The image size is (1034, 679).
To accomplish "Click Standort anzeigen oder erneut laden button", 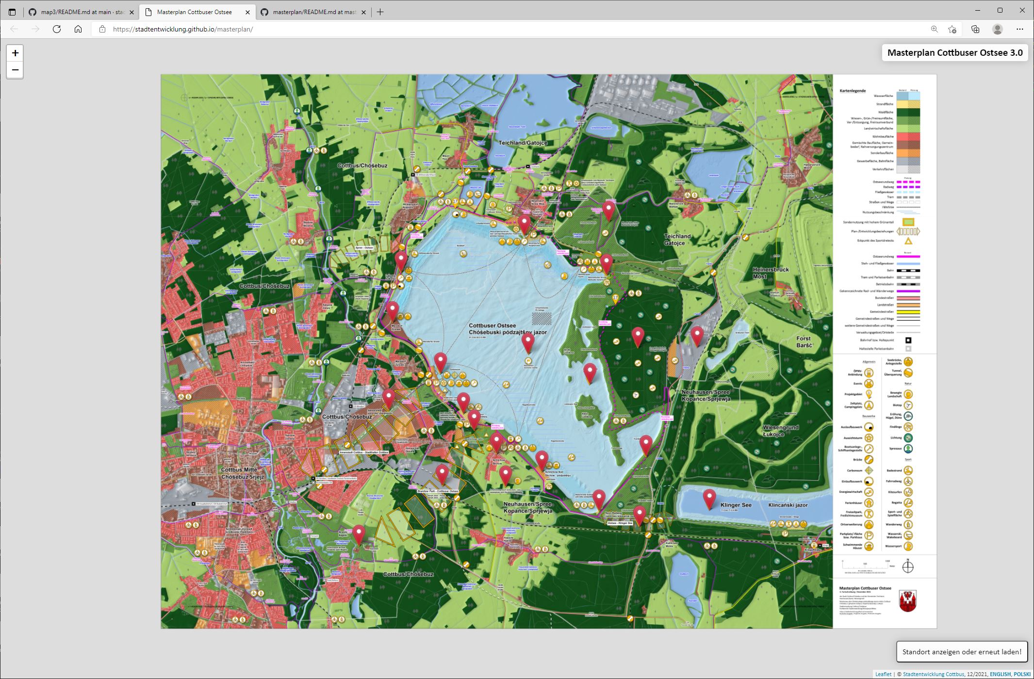I will click(962, 652).
